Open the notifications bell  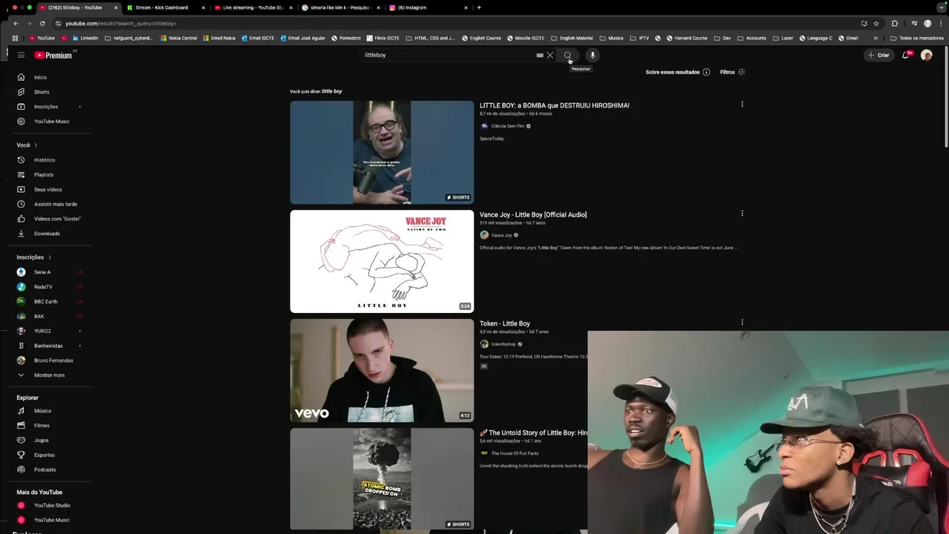[x=906, y=55]
